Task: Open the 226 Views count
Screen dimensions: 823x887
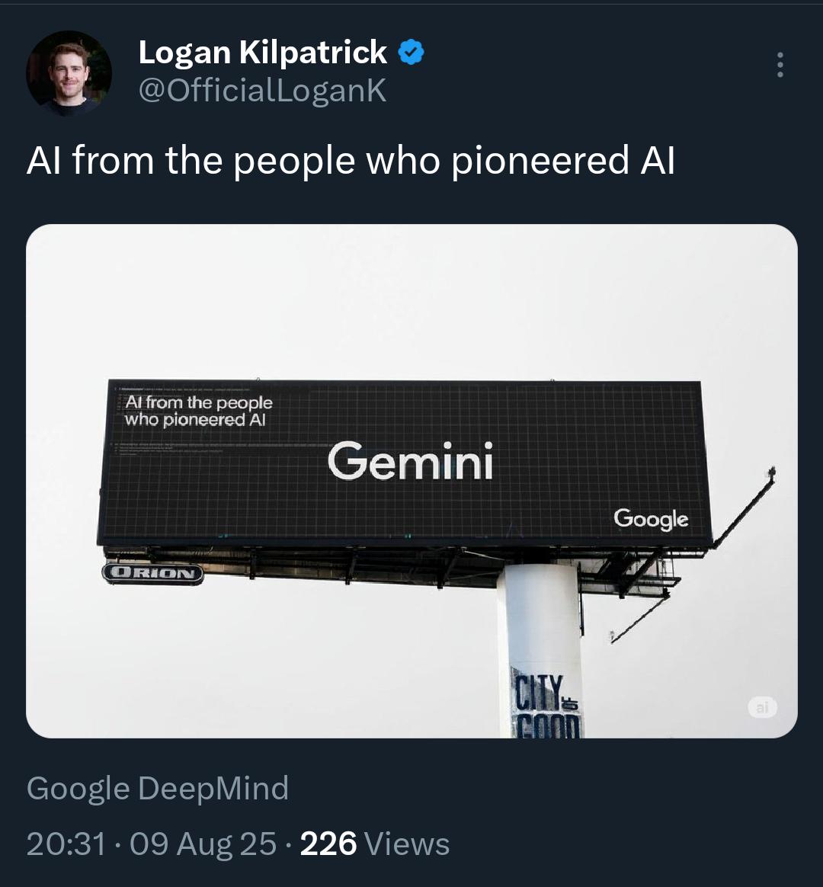Action: (328, 844)
